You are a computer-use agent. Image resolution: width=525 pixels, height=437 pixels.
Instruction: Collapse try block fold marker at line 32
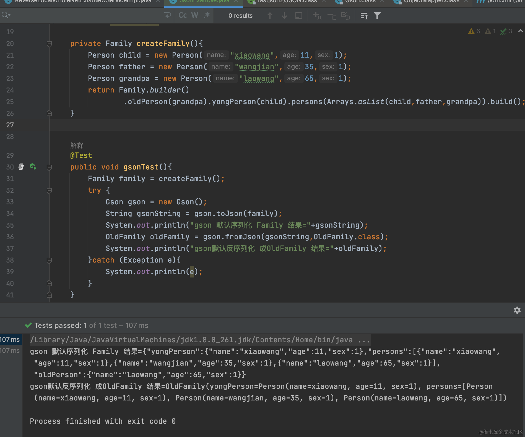coord(49,191)
